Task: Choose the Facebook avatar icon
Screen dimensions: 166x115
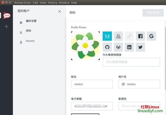Action: 140,36
